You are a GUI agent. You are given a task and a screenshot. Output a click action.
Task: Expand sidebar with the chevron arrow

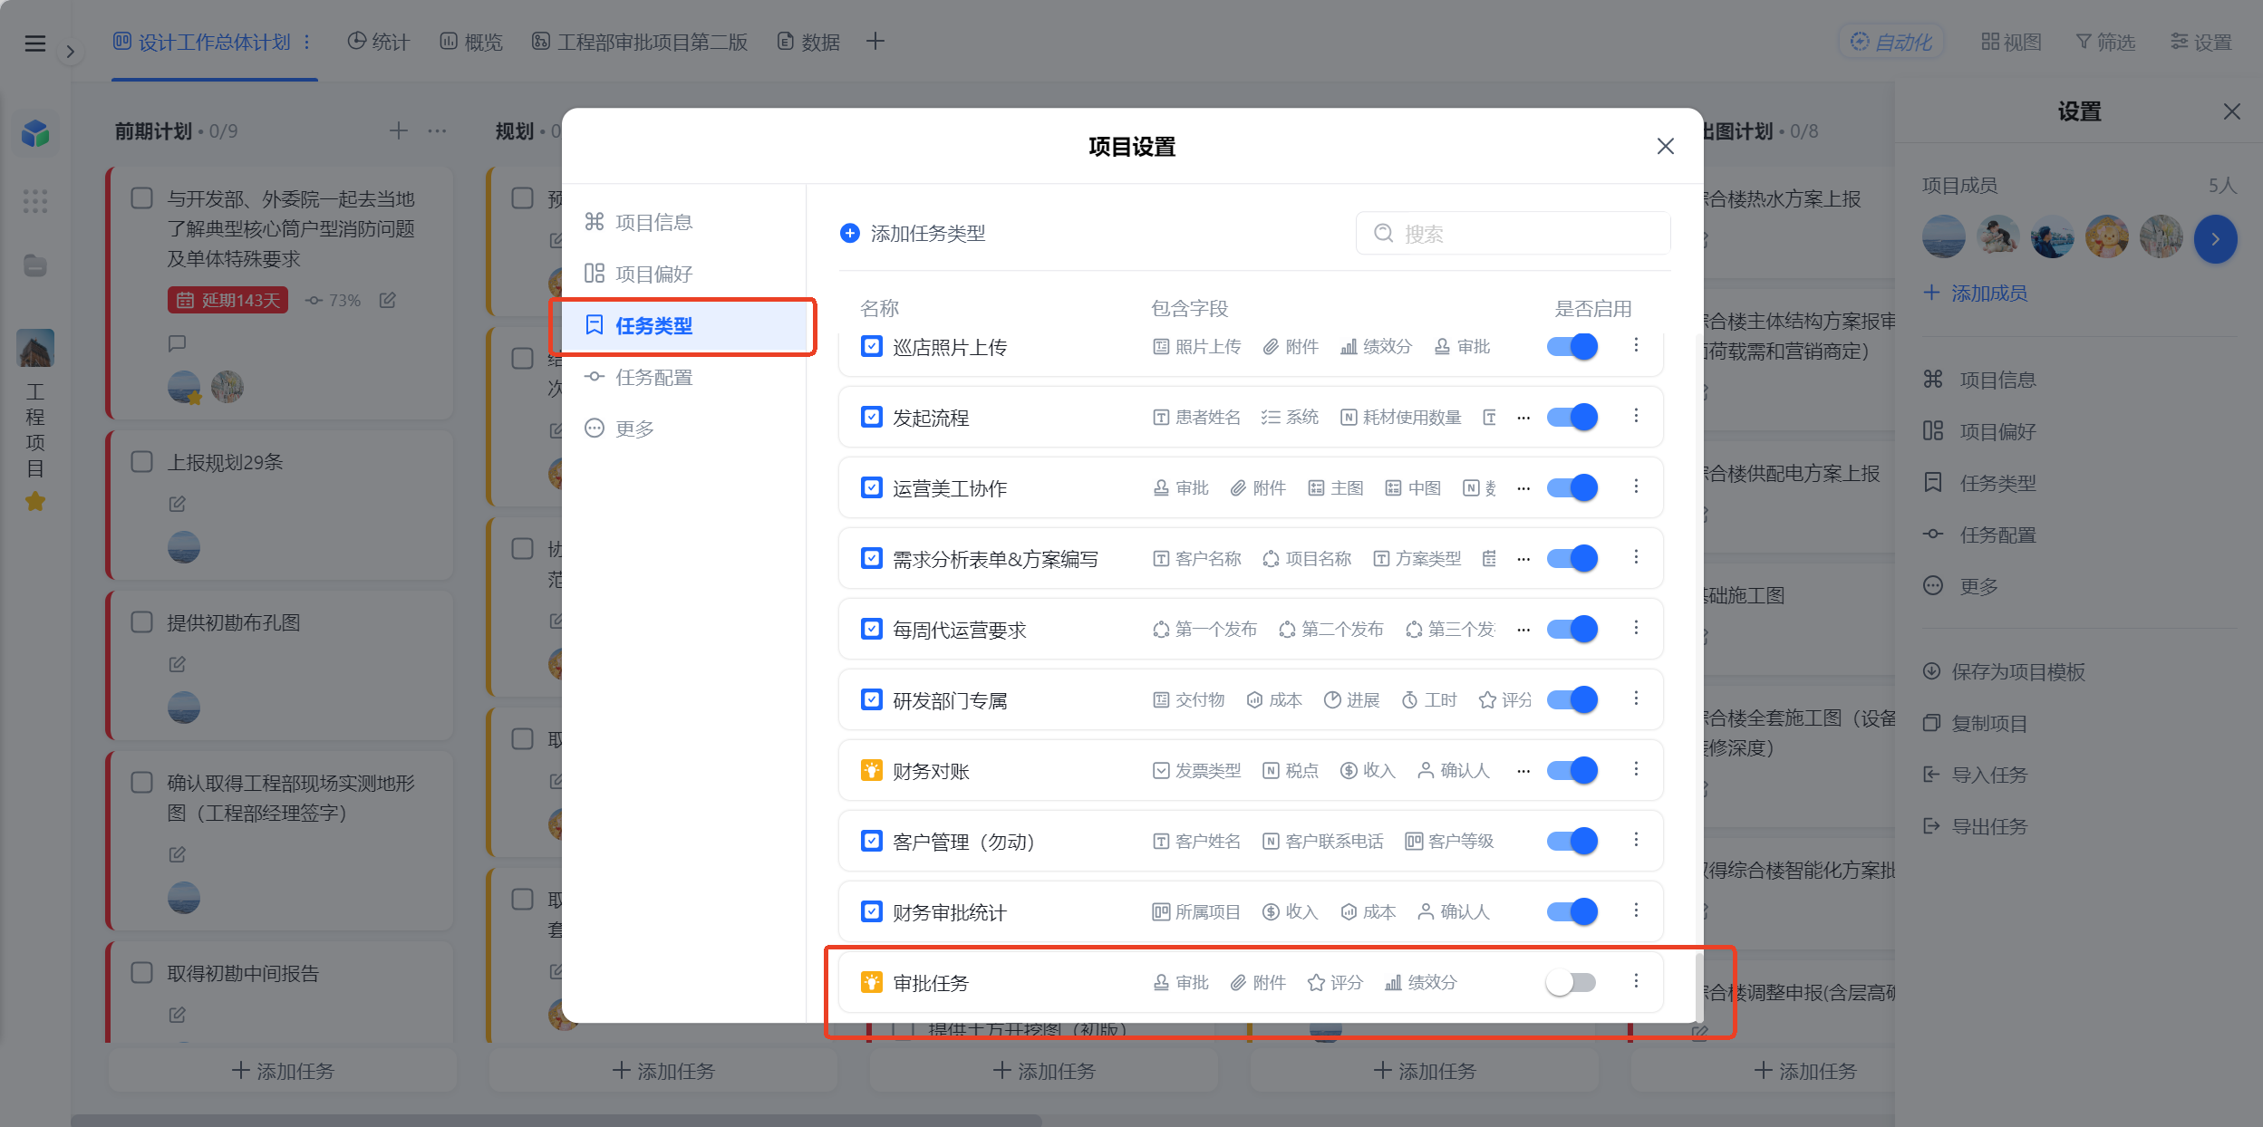70,52
